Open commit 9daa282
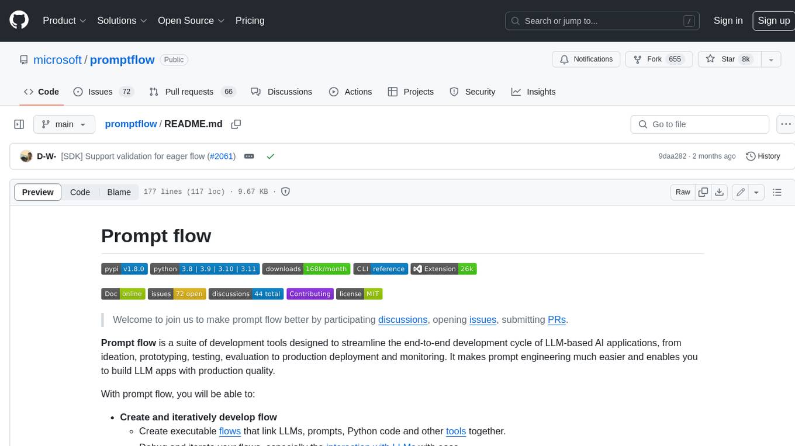Screen dimensions: 795x446 coord(671,156)
